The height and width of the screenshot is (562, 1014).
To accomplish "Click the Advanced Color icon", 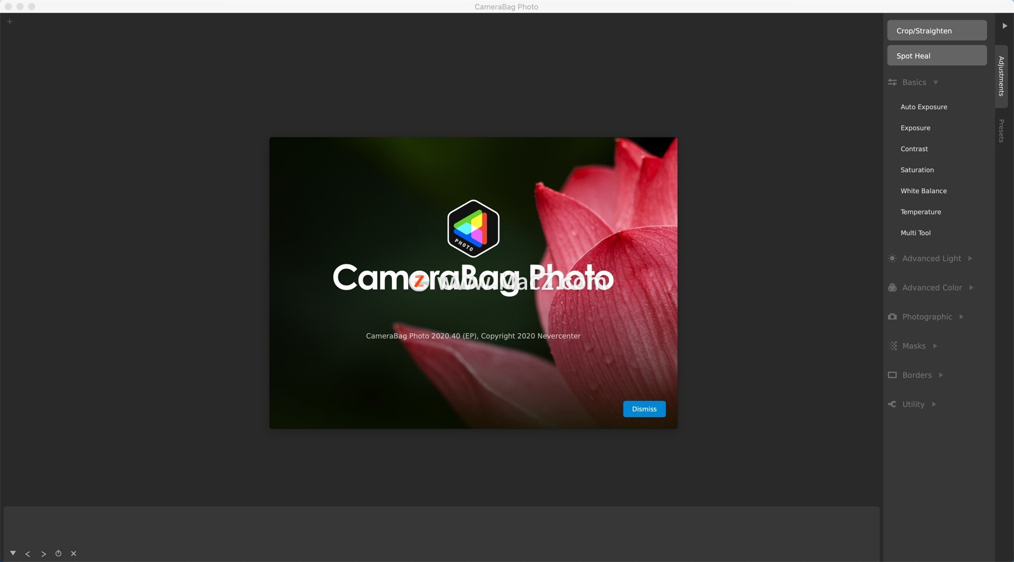I will pos(892,288).
